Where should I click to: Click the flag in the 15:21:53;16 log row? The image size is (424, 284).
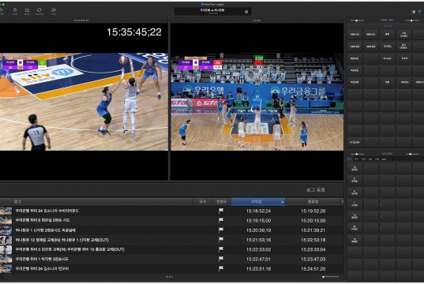221,240
